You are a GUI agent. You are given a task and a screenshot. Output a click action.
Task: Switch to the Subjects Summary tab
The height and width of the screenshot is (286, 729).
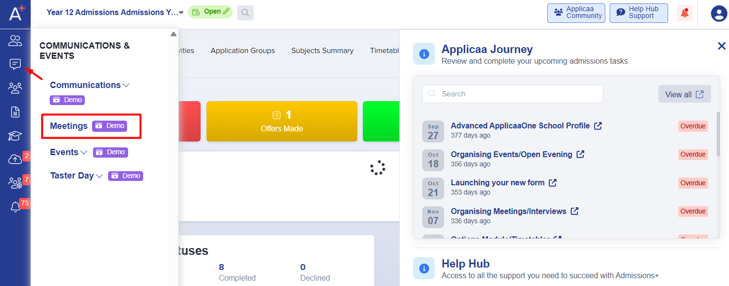pos(322,51)
